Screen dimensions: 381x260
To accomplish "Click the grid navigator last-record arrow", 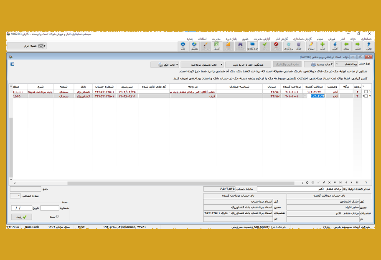I will click(357, 182).
